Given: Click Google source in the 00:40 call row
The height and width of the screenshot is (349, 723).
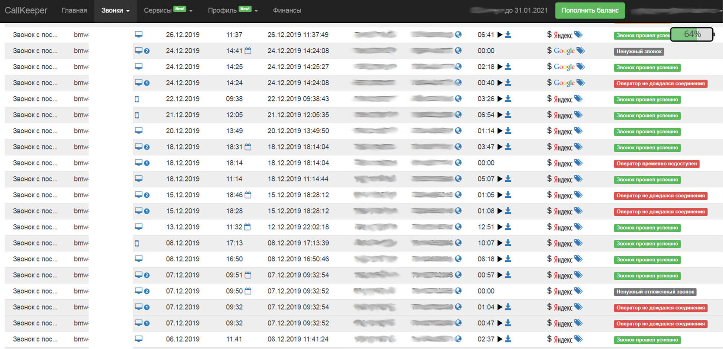Looking at the screenshot, I should 564,83.
